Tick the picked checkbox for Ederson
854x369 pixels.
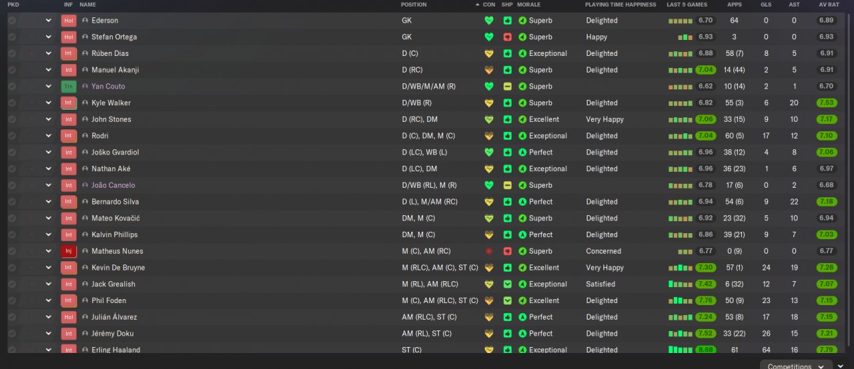pyautogui.click(x=12, y=21)
